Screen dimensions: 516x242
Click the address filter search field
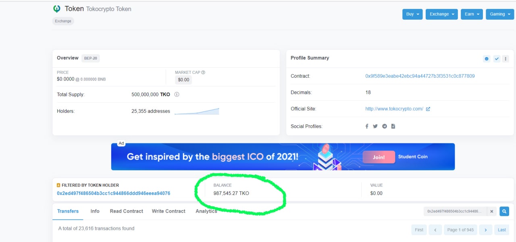tap(455, 211)
